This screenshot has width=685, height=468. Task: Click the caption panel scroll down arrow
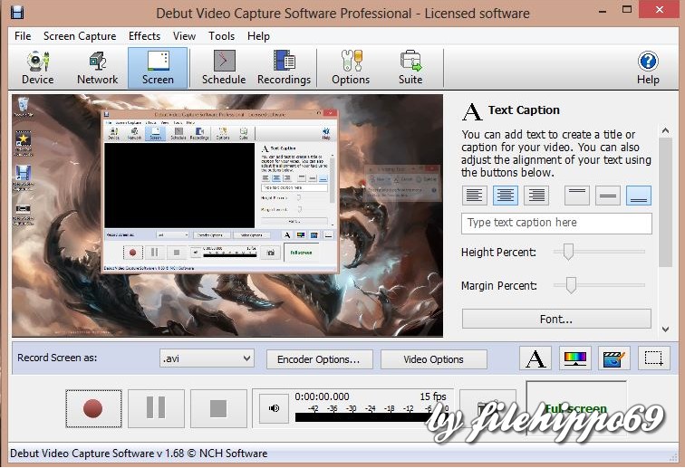(x=665, y=330)
